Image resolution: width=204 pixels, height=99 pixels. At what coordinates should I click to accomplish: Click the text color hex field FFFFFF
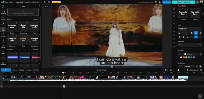pos(188,54)
